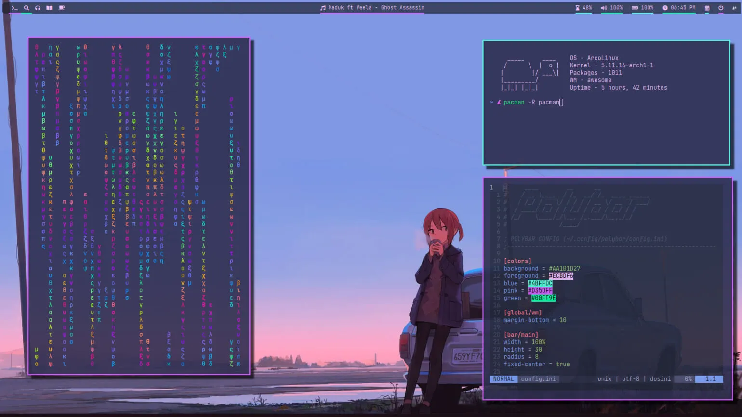Click the magnifying glass search icon
The width and height of the screenshot is (742, 417).
click(26, 8)
